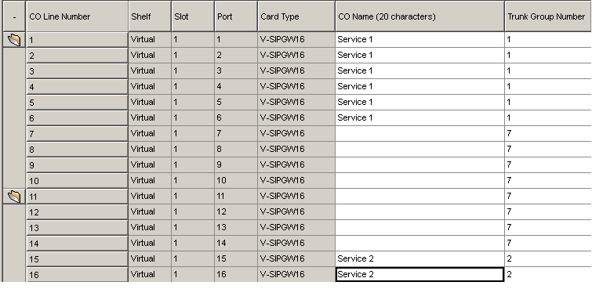Image resolution: width=592 pixels, height=289 pixels.
Task: Select the Card Type column header
Action: coord(296,16)
